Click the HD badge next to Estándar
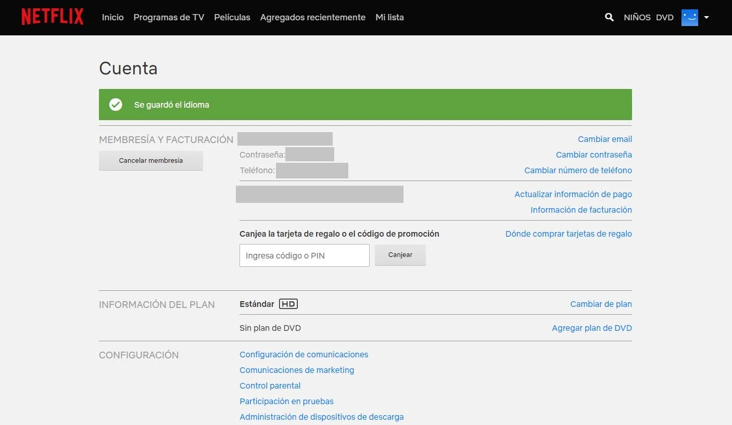732x425 pixels. 288,304
